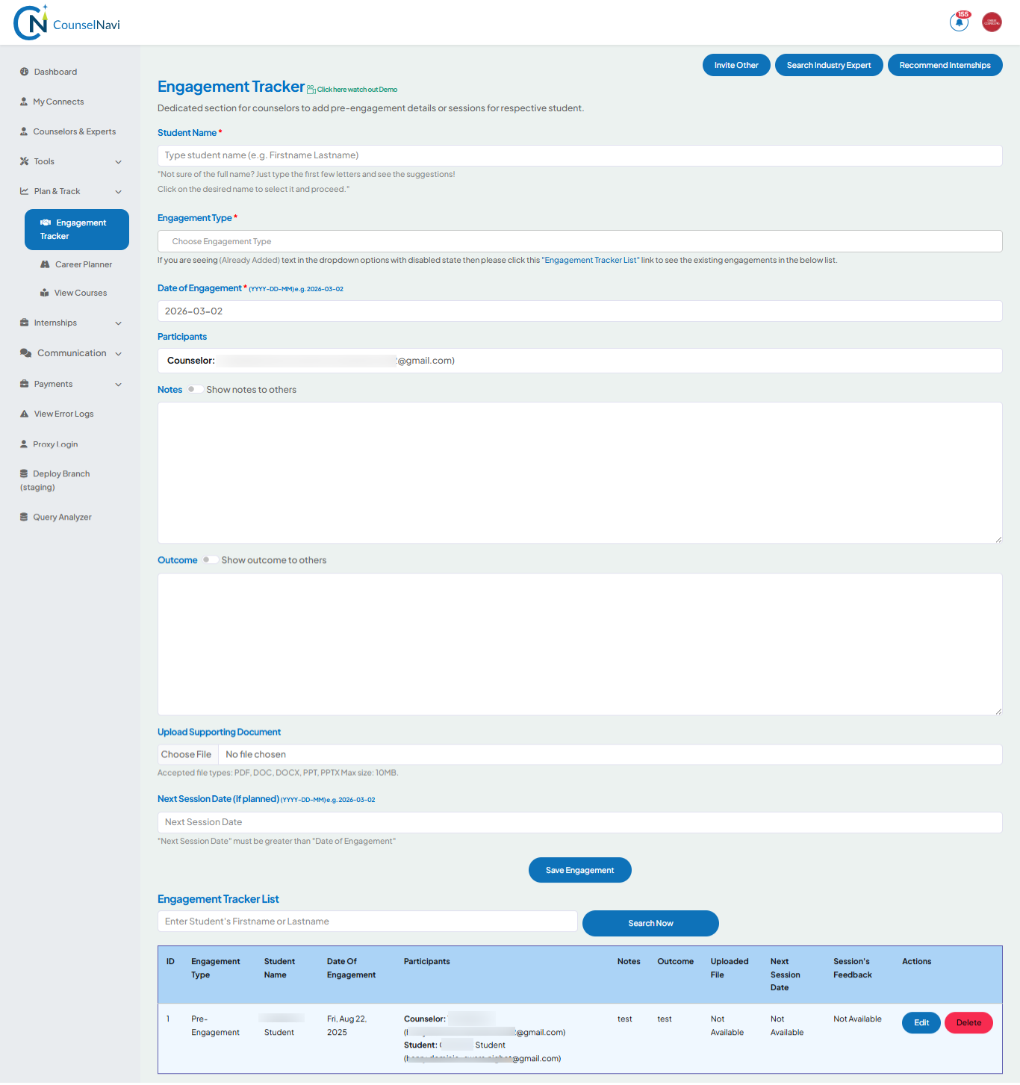Open Proxy Login
This screenshot has width=1020, height=1085.
pyautogui.click(x=55, y=444)
